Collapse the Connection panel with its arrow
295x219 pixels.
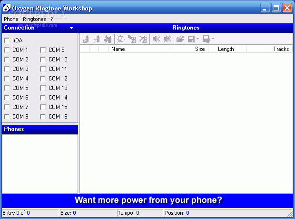pyautogui.click(x=71, y=28)
